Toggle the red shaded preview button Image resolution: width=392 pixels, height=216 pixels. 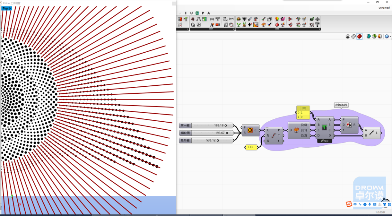click(359, 37)
